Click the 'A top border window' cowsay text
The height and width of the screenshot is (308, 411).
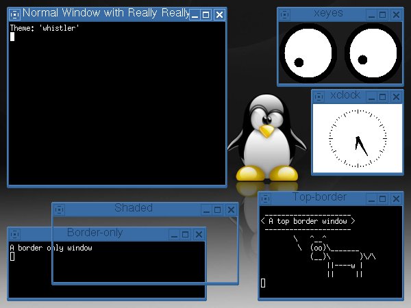[x=308, y=221]
